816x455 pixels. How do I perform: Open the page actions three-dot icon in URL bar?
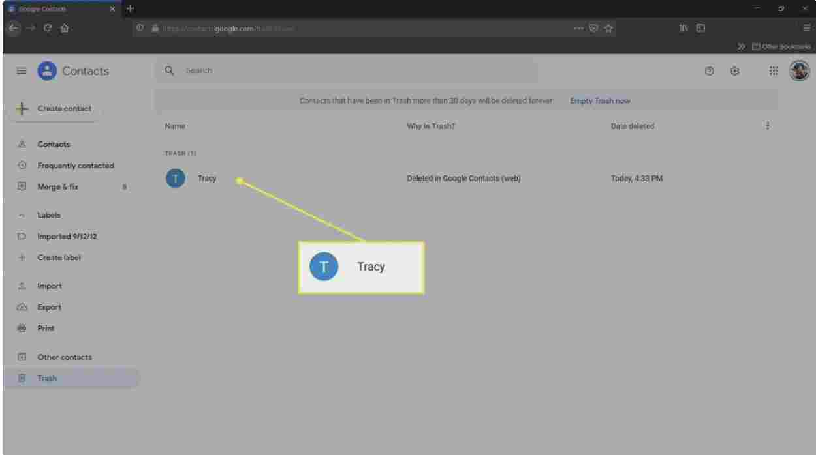pos(578,28)
